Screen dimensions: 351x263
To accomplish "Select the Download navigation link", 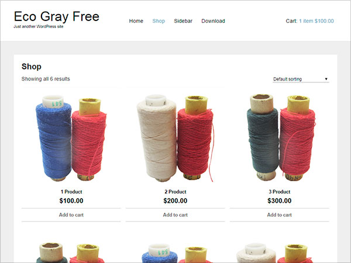I will (x=213, y=21).
